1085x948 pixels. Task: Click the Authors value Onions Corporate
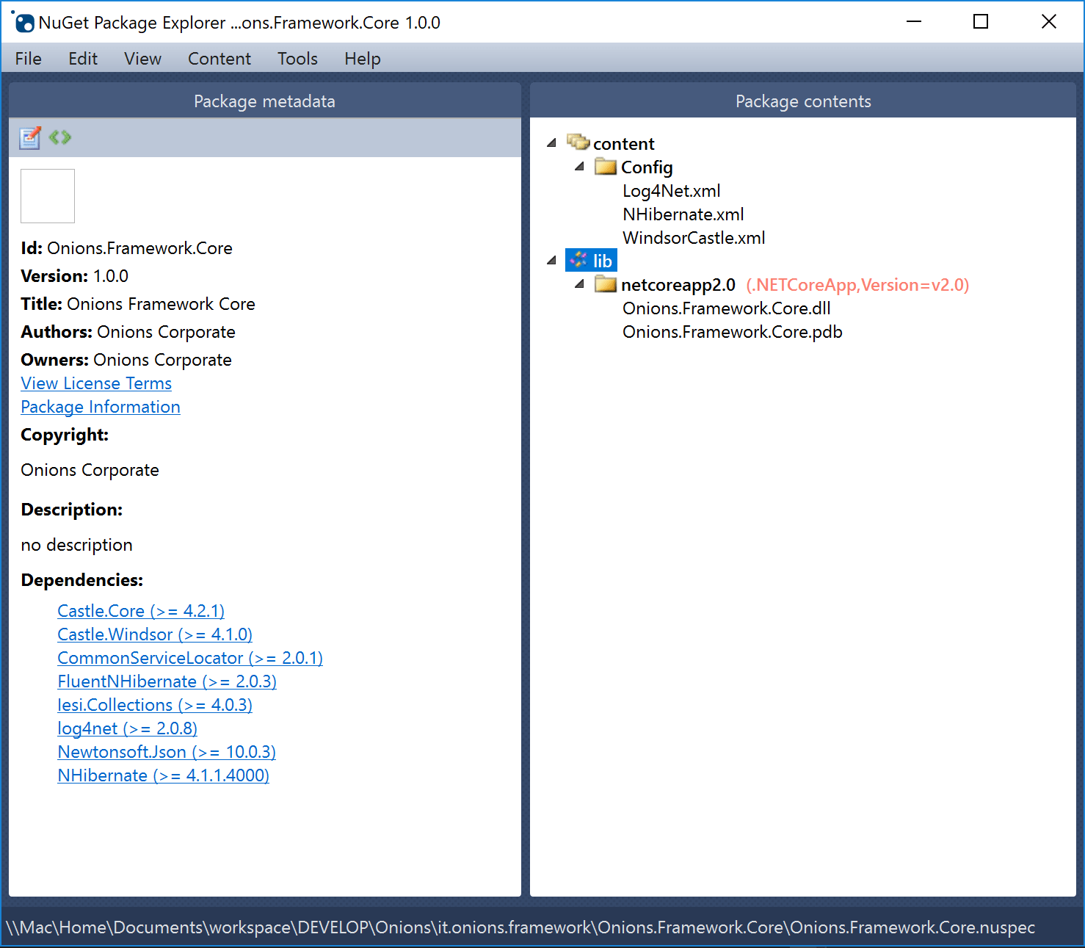[166, 332]
